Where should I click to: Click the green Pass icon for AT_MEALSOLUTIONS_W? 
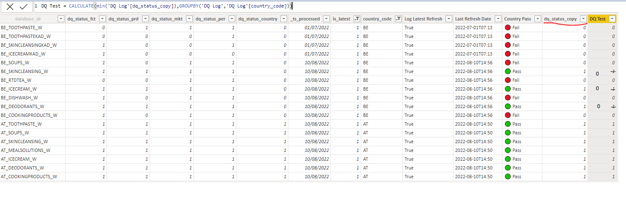click(x=508, y=150)
